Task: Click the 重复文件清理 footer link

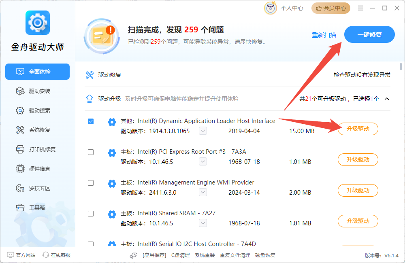Action: pos(235,255)
